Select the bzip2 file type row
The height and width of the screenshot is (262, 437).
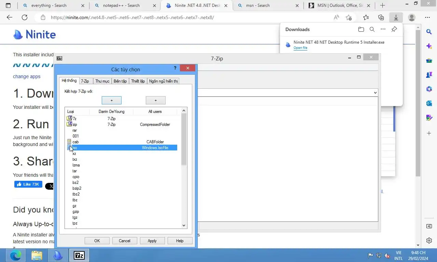click(x=122, y=188)
